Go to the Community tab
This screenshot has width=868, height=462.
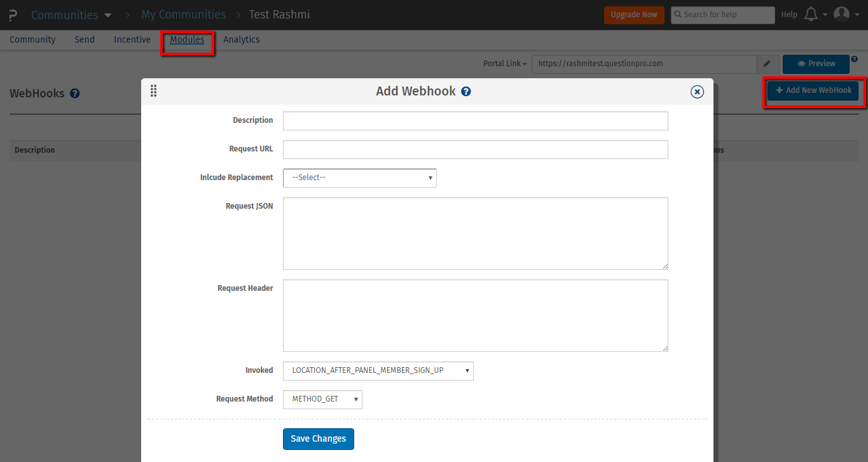coord(32,39)
